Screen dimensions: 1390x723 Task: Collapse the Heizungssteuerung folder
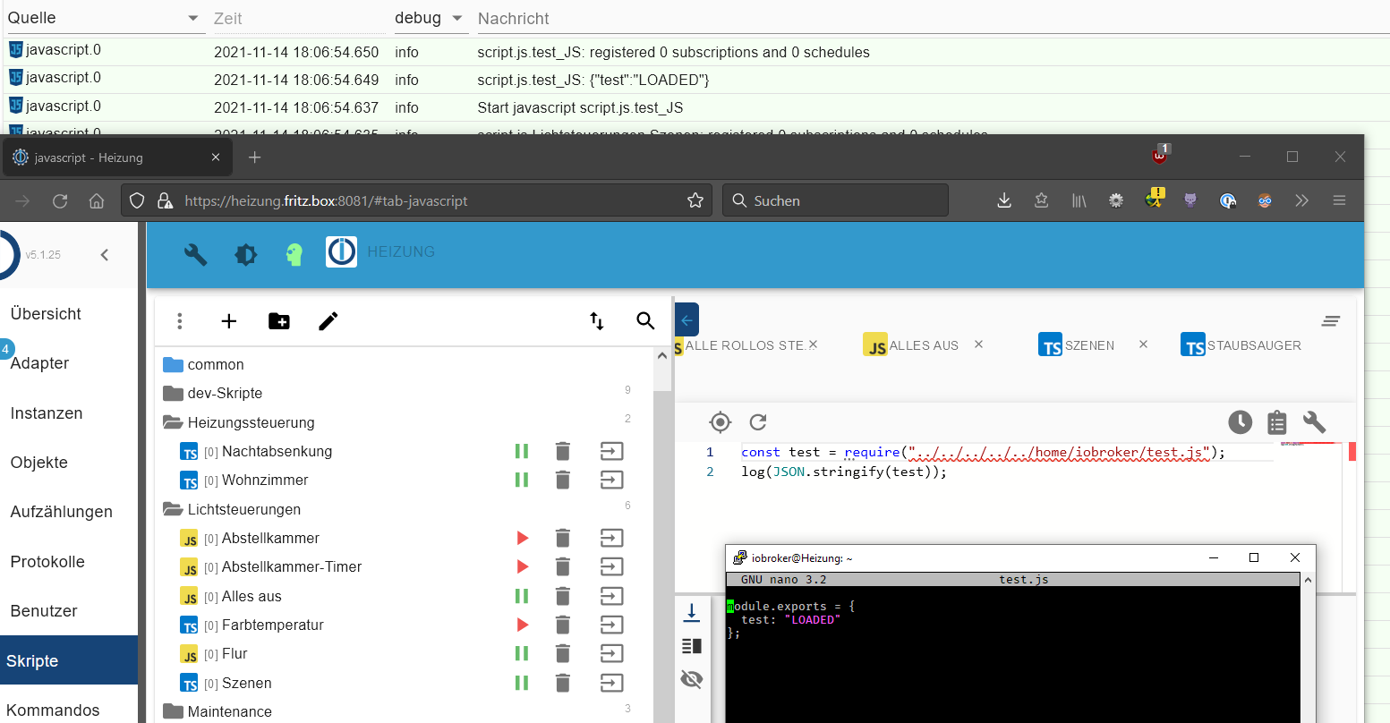point(173,422)
